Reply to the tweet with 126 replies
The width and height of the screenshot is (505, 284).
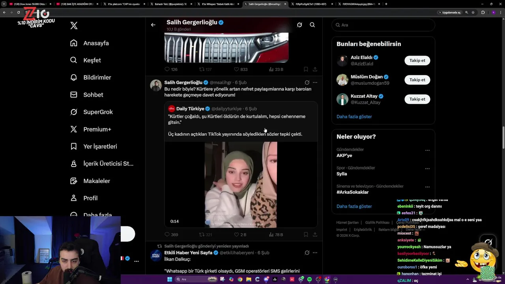point(171,69)
